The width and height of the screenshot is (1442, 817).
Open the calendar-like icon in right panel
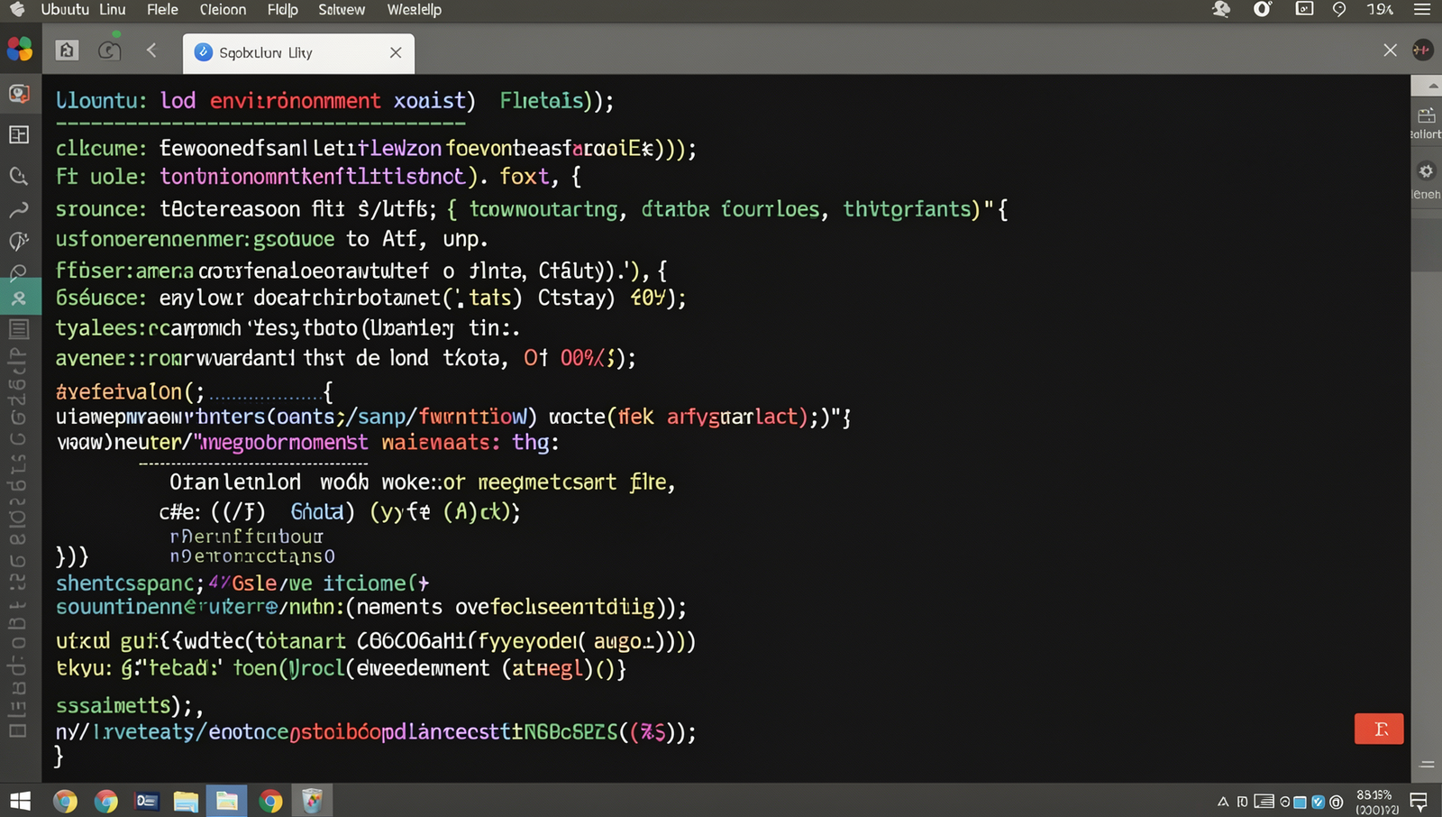(x=1426, y=115)
